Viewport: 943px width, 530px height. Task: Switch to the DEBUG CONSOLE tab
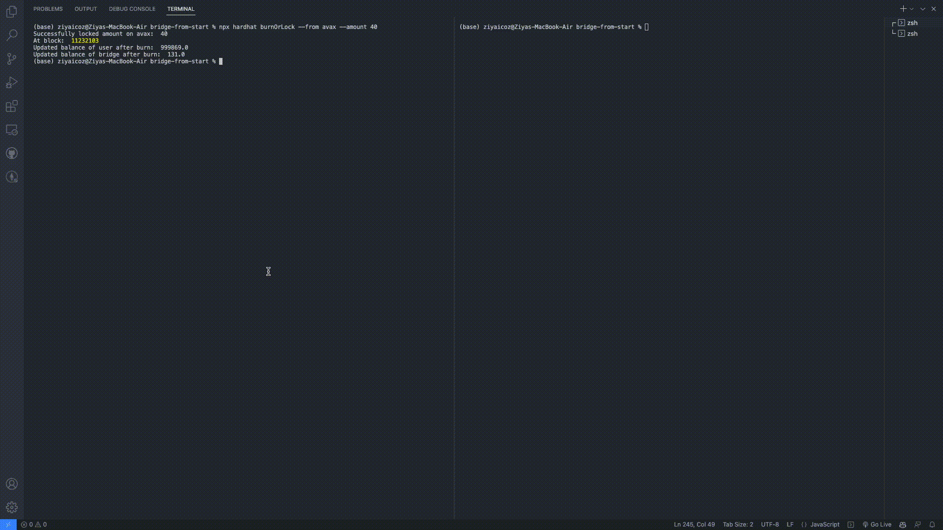coord(132,9)
